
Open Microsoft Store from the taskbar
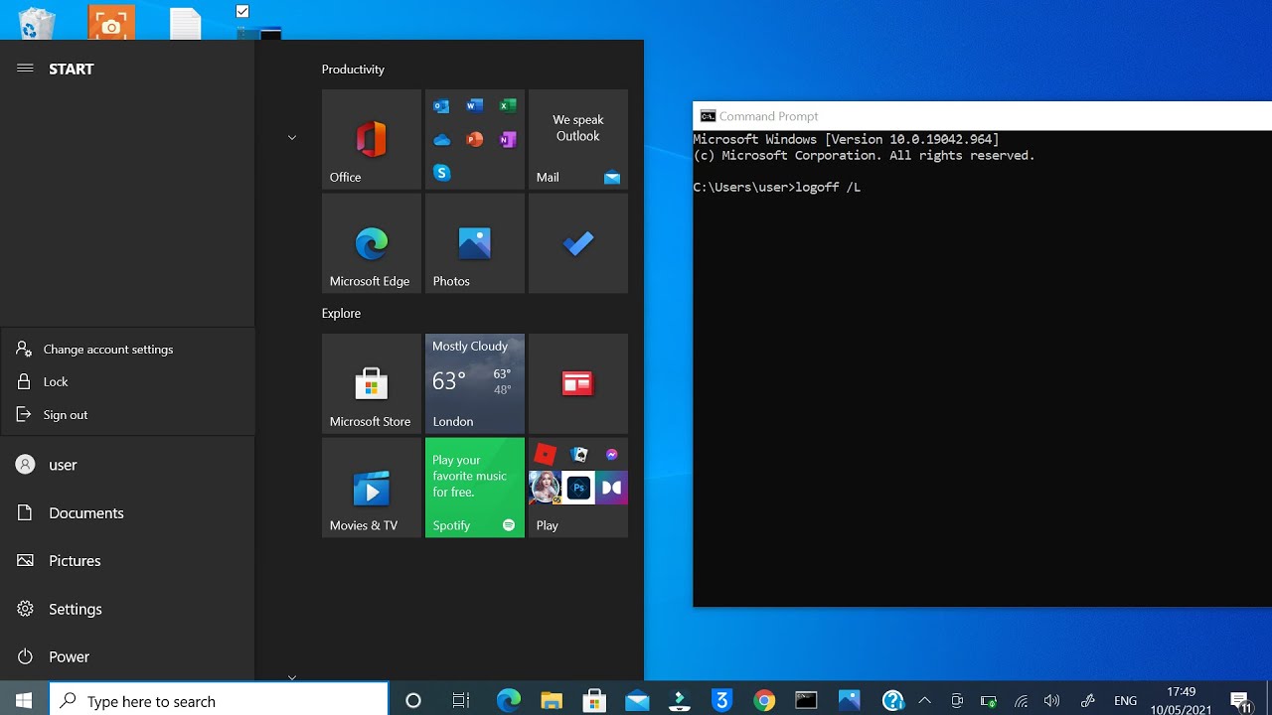pos(594,701)
